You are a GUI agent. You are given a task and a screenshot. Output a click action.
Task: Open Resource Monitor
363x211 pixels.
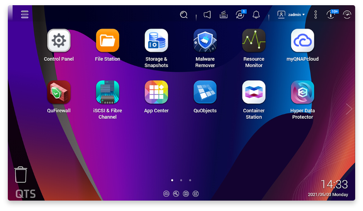pos(254,41)
